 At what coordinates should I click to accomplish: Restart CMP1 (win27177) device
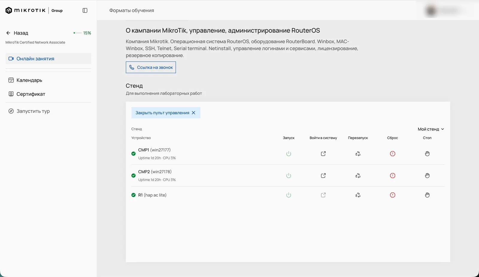coord(358,154)
